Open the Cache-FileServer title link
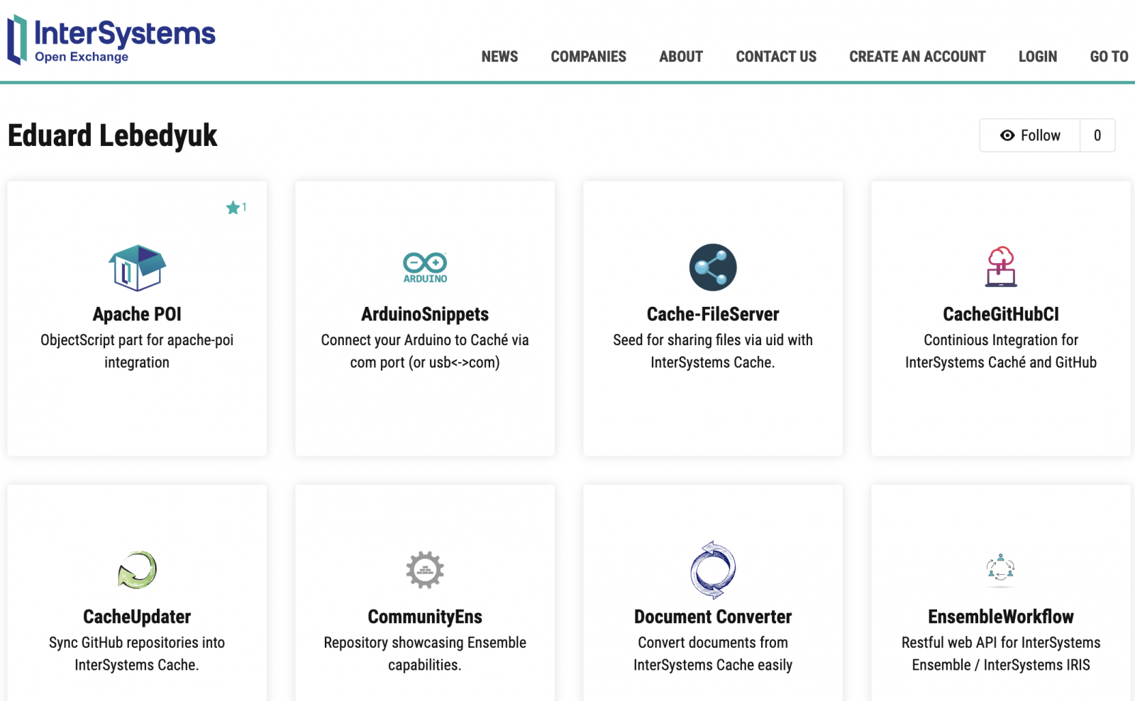The height and width of the screenshot is (701, 1135). point(713,314)
